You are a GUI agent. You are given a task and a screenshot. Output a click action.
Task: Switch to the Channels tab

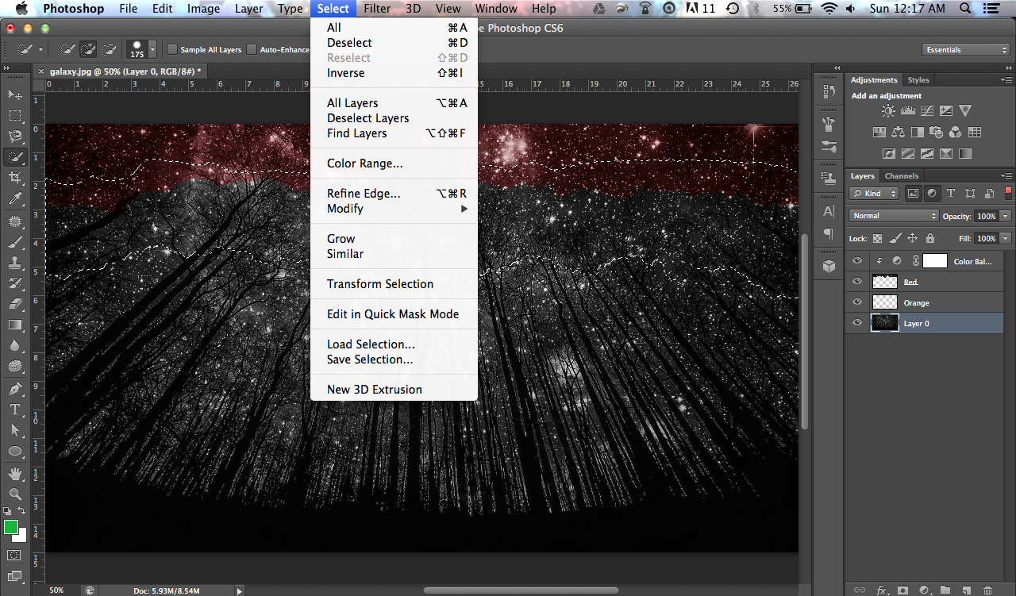coord(901,176)
